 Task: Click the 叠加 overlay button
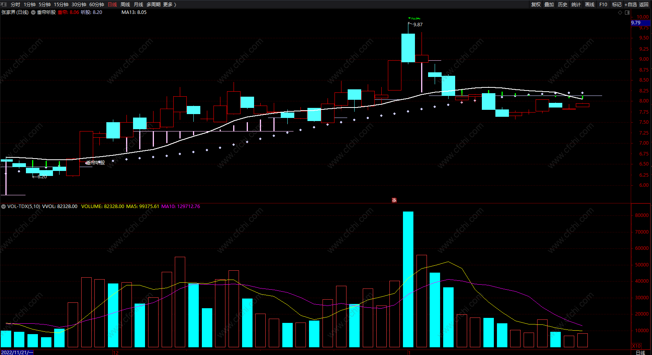pyautogui.click(x=549, y=5)
